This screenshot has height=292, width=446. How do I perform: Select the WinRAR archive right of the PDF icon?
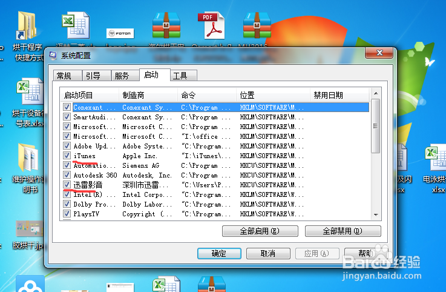click(257, 25)
